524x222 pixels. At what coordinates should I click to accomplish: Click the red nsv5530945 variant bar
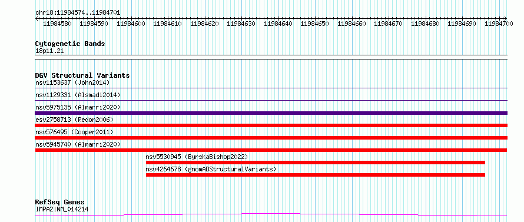pyautogui.click(x=316, y=163)
